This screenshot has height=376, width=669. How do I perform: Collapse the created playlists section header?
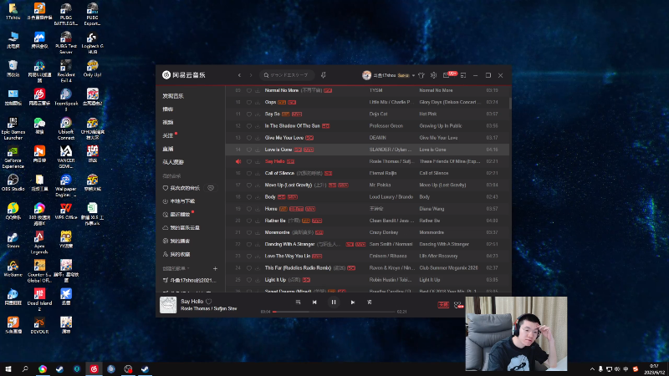tap(176, 268)
